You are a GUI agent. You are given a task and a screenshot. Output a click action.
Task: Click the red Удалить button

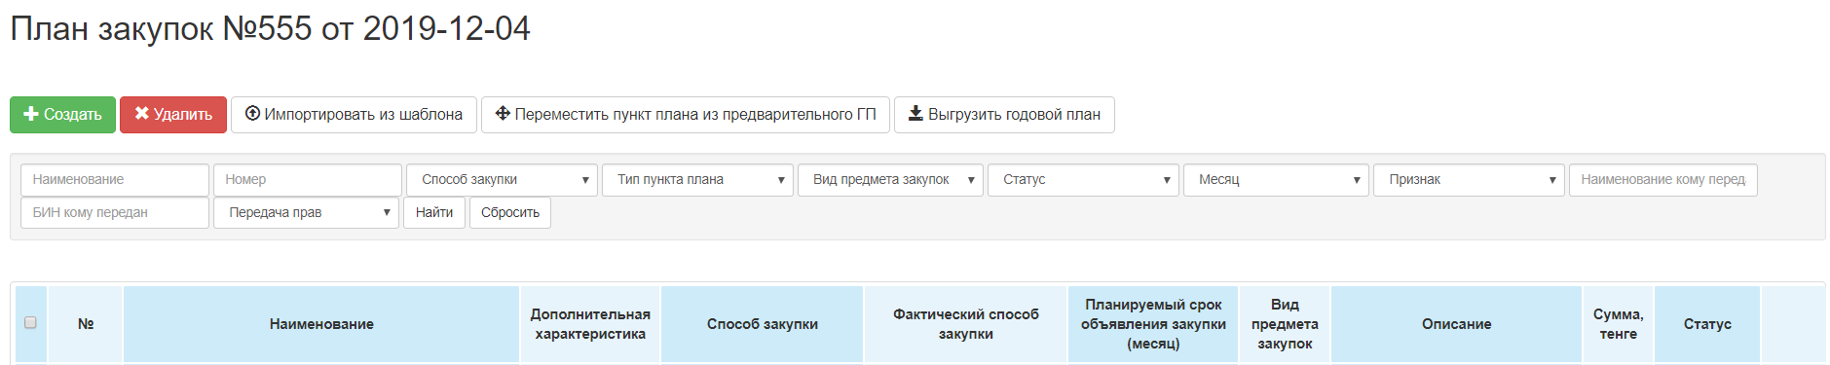pyautogui.click(x=173, y=114)
